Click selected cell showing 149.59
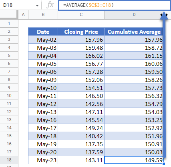Image resolution: width=171 pixels, height=167 pixels. [x=134, y=160]
